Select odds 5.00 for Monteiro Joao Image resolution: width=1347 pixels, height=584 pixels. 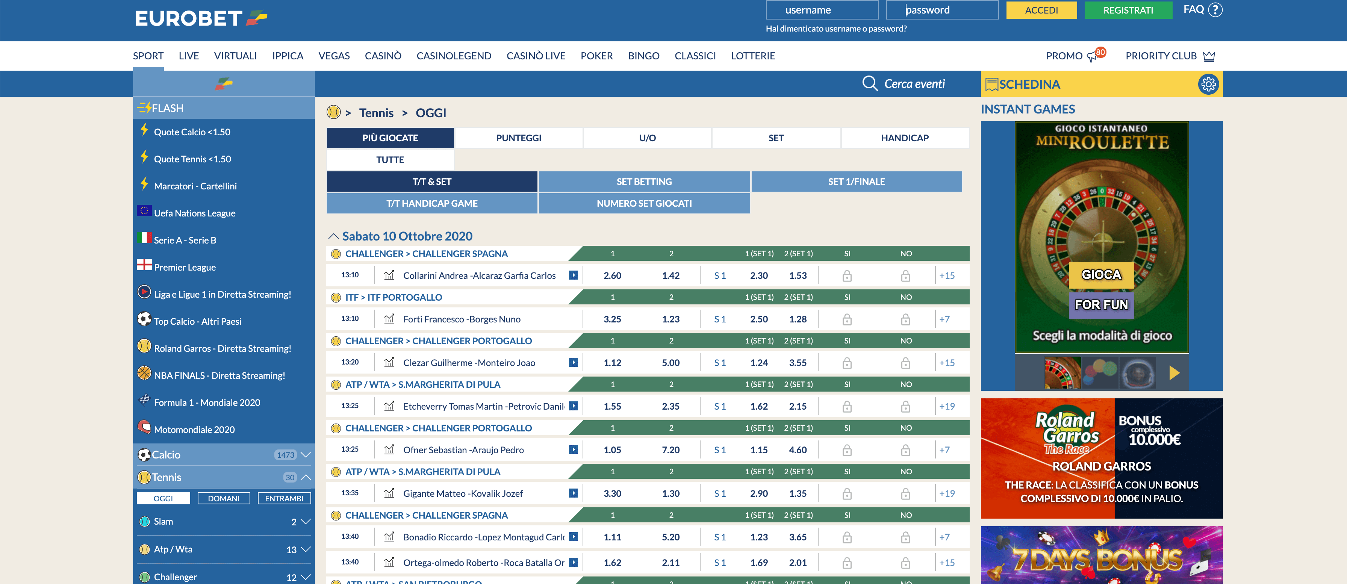[671, 362]
